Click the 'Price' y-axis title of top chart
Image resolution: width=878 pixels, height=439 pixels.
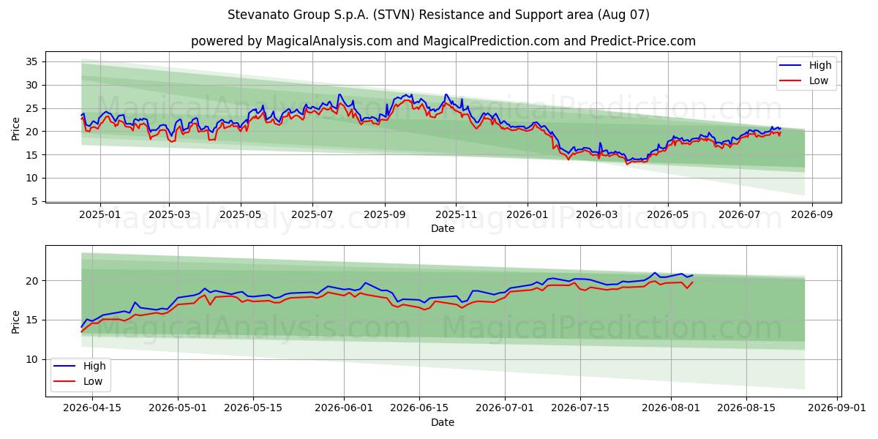point(16,127)
